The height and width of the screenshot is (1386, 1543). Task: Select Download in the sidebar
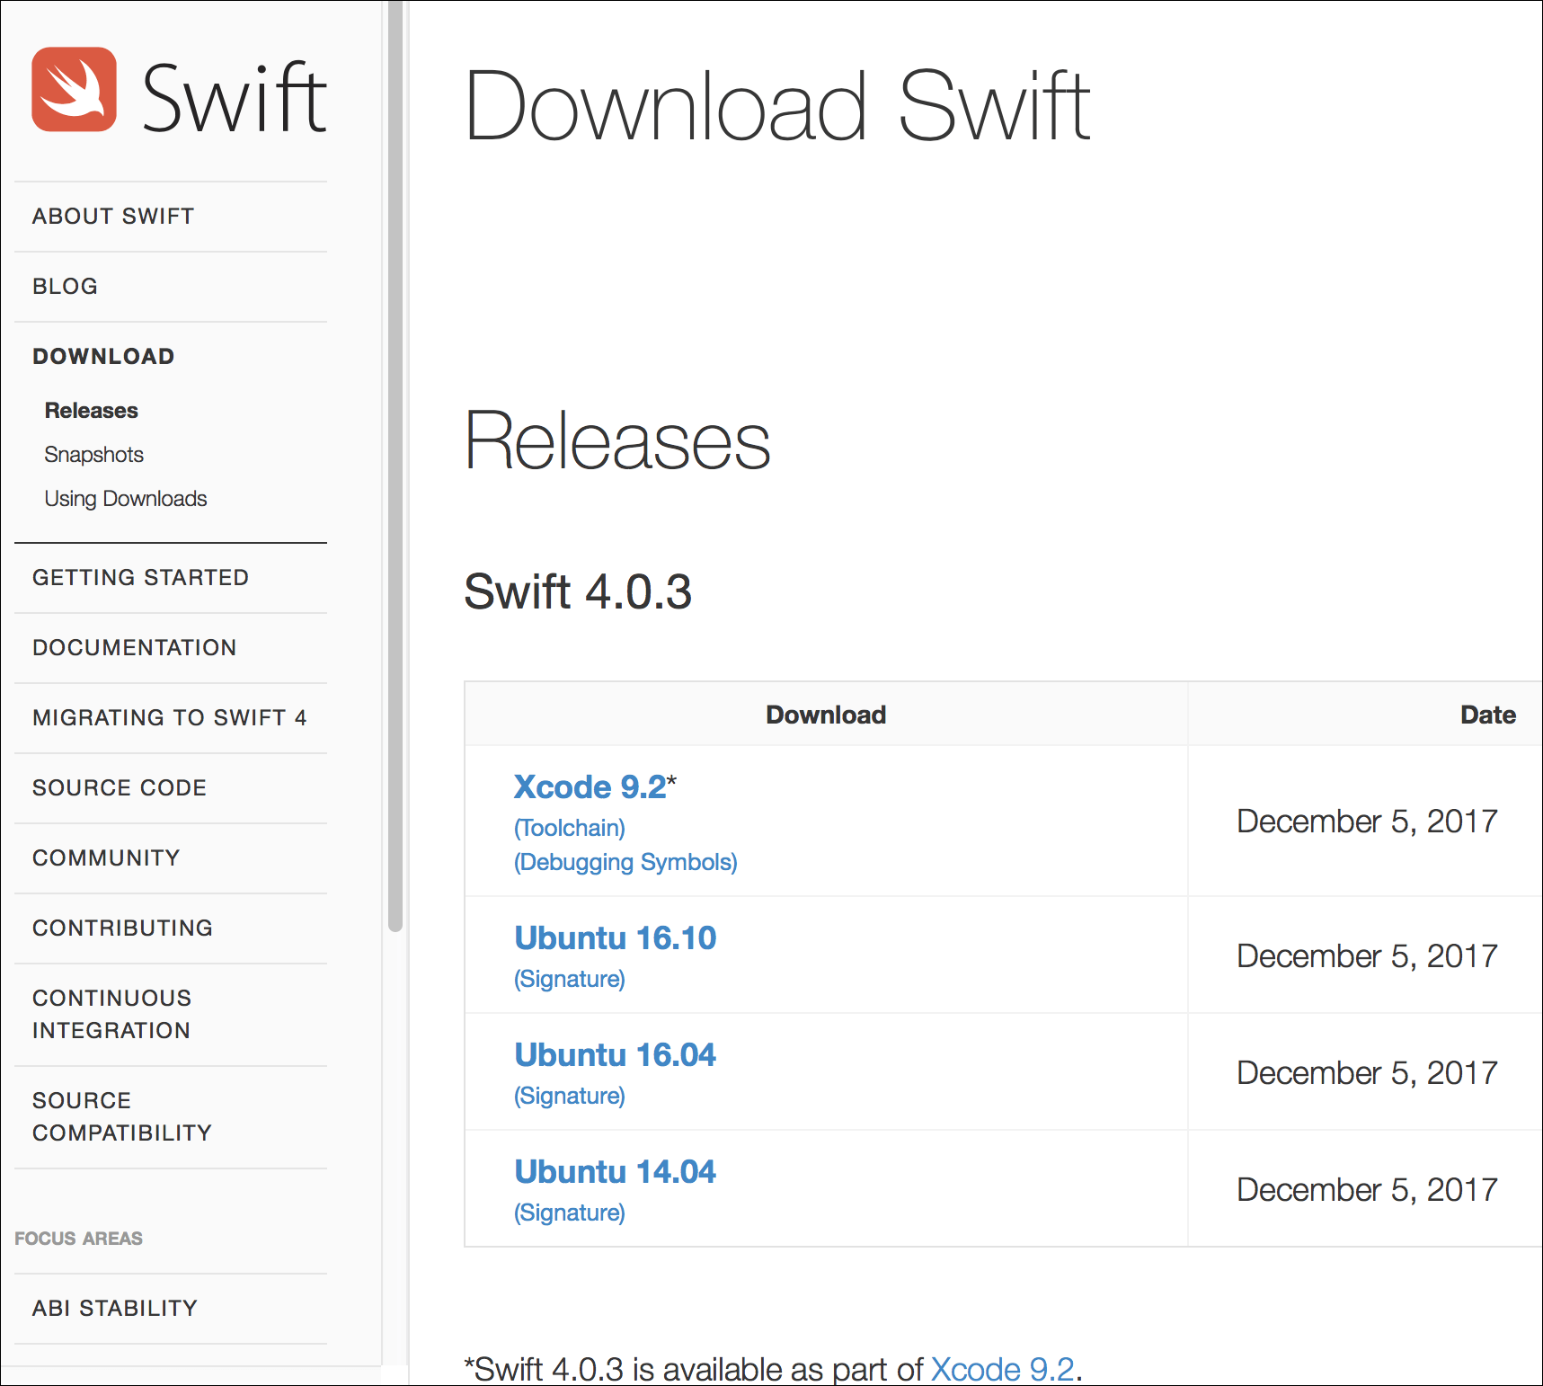click(103, 357)
